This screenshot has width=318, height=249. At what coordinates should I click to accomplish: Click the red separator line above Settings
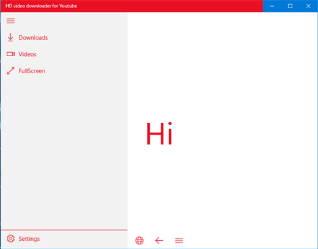pyautogui.click(x=64, y=230)
